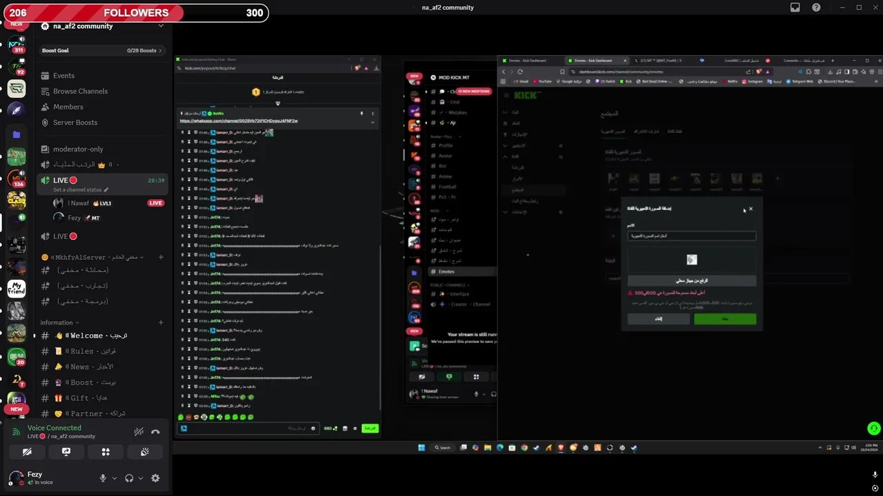Open the na_af2 community server menu dropdown

[x=161, y=26]
